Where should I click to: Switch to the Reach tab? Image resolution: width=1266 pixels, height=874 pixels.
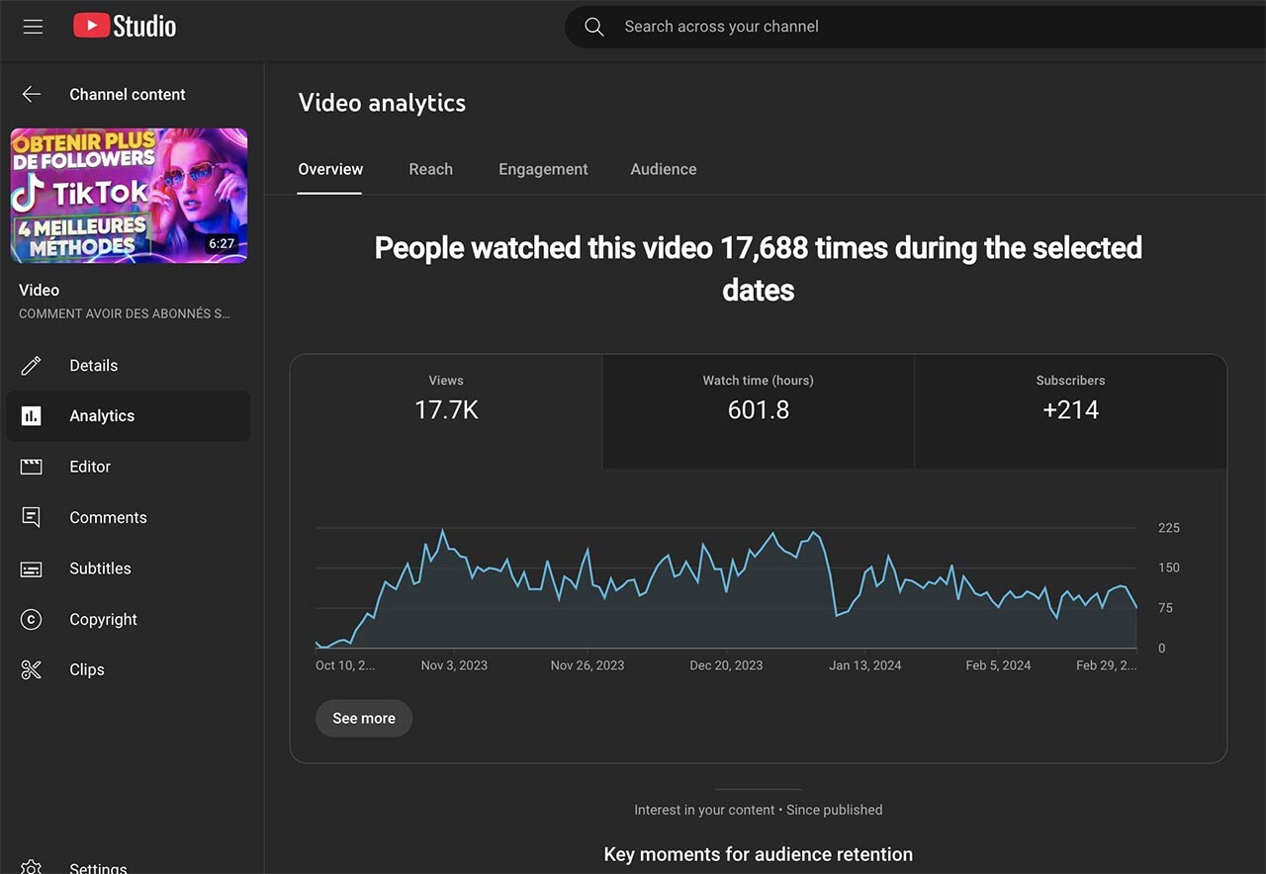tap(430, 169)
